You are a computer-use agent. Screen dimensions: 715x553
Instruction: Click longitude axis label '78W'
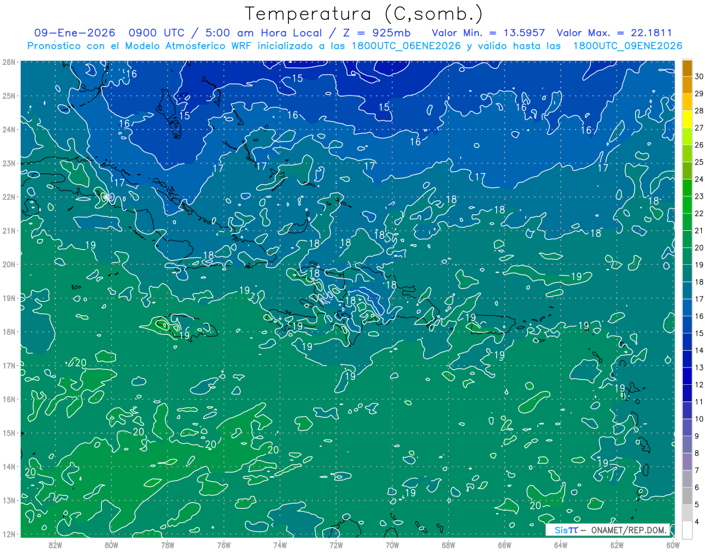(x=167, y=545)
